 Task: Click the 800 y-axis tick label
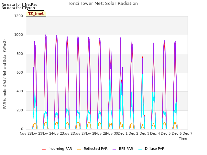[x=20, y=54]
